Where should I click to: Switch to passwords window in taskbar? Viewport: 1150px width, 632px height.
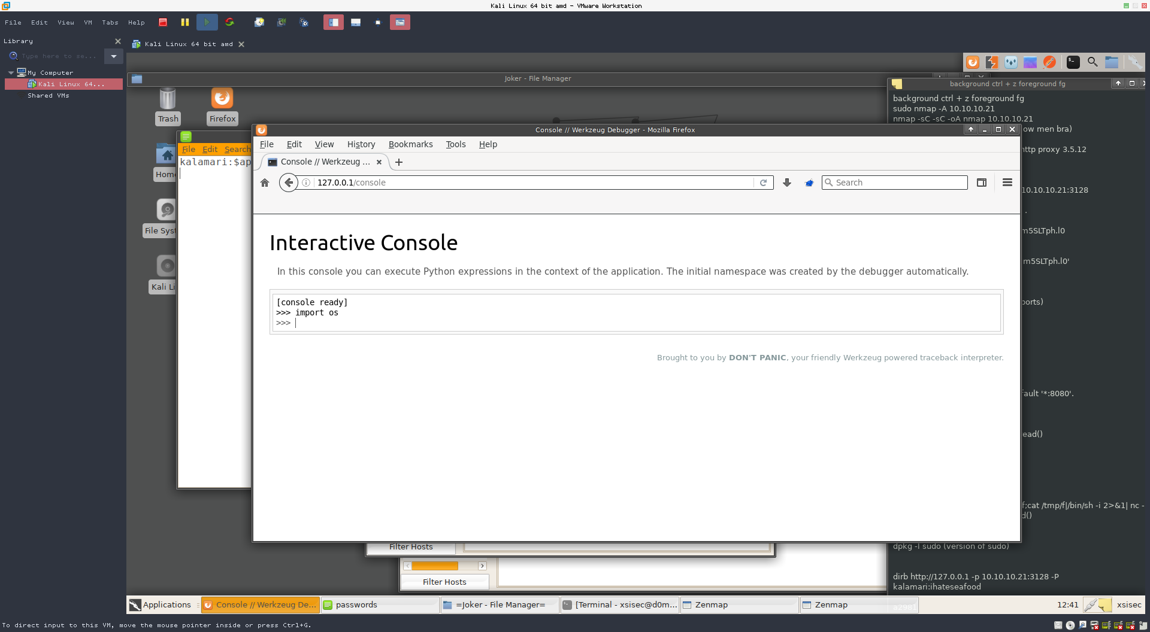coord(380,605)
